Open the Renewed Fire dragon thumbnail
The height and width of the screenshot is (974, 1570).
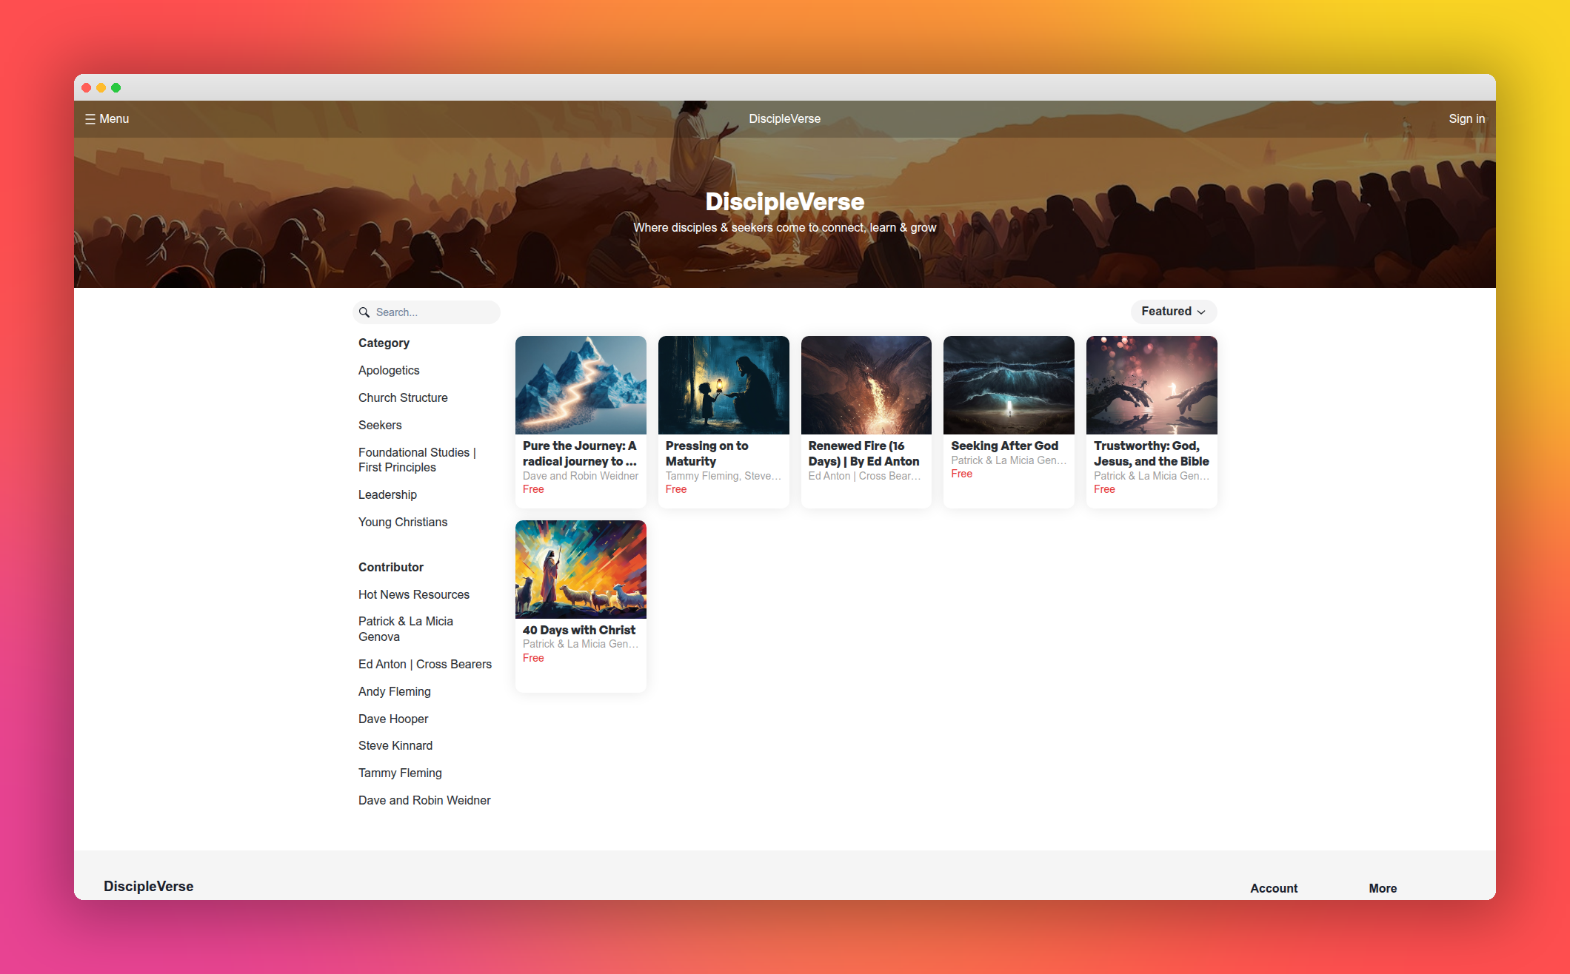coord(866,385)
